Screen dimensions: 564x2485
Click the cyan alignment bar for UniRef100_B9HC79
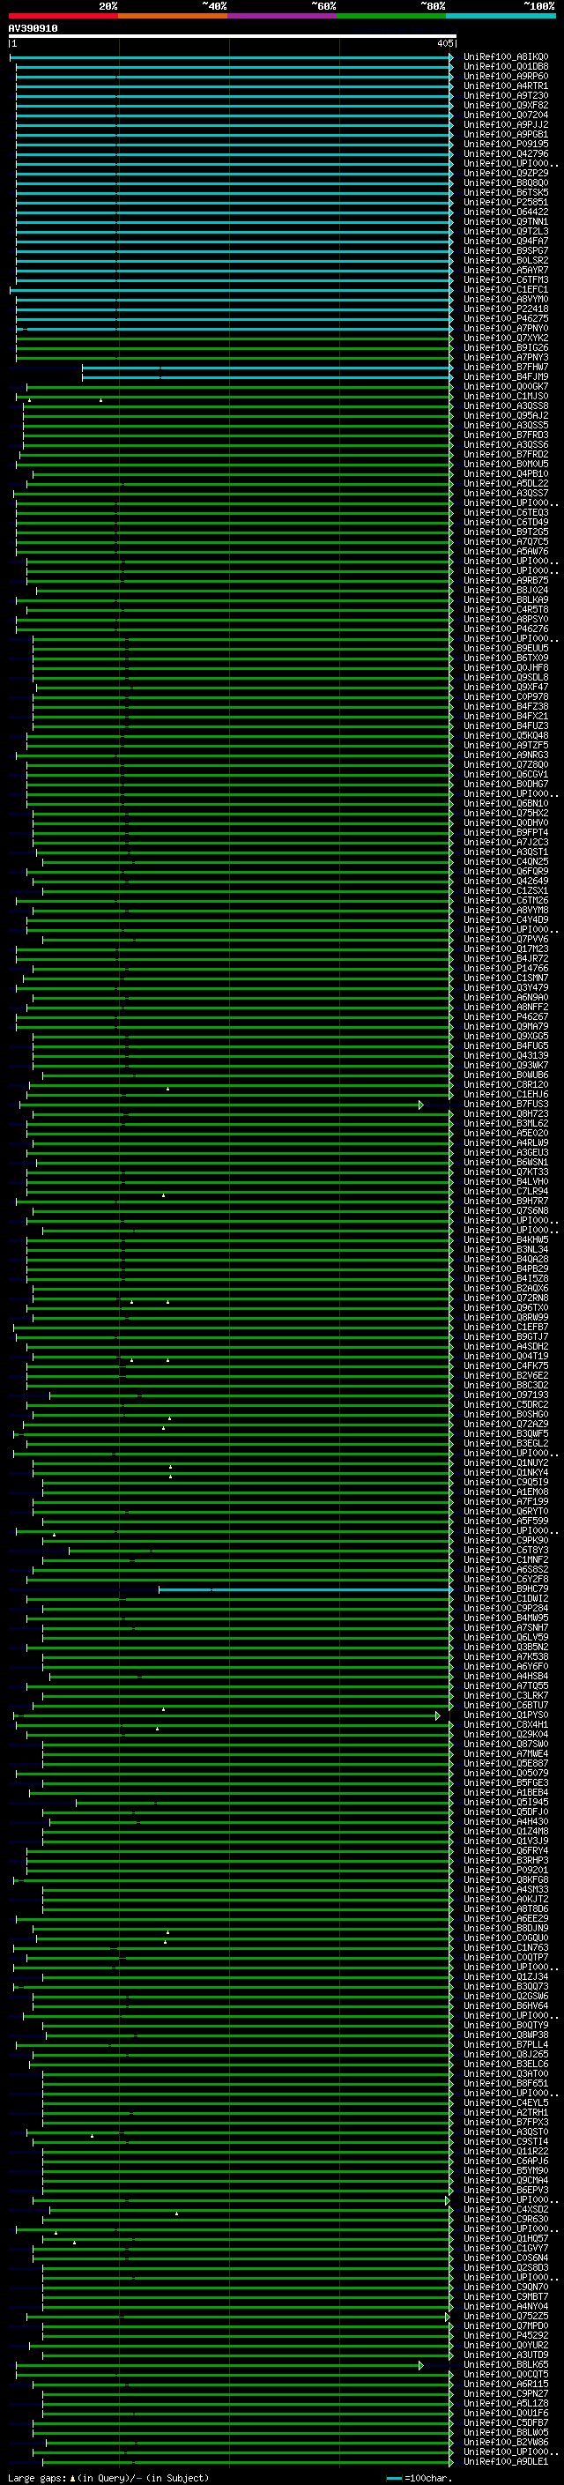(306, 1588)
